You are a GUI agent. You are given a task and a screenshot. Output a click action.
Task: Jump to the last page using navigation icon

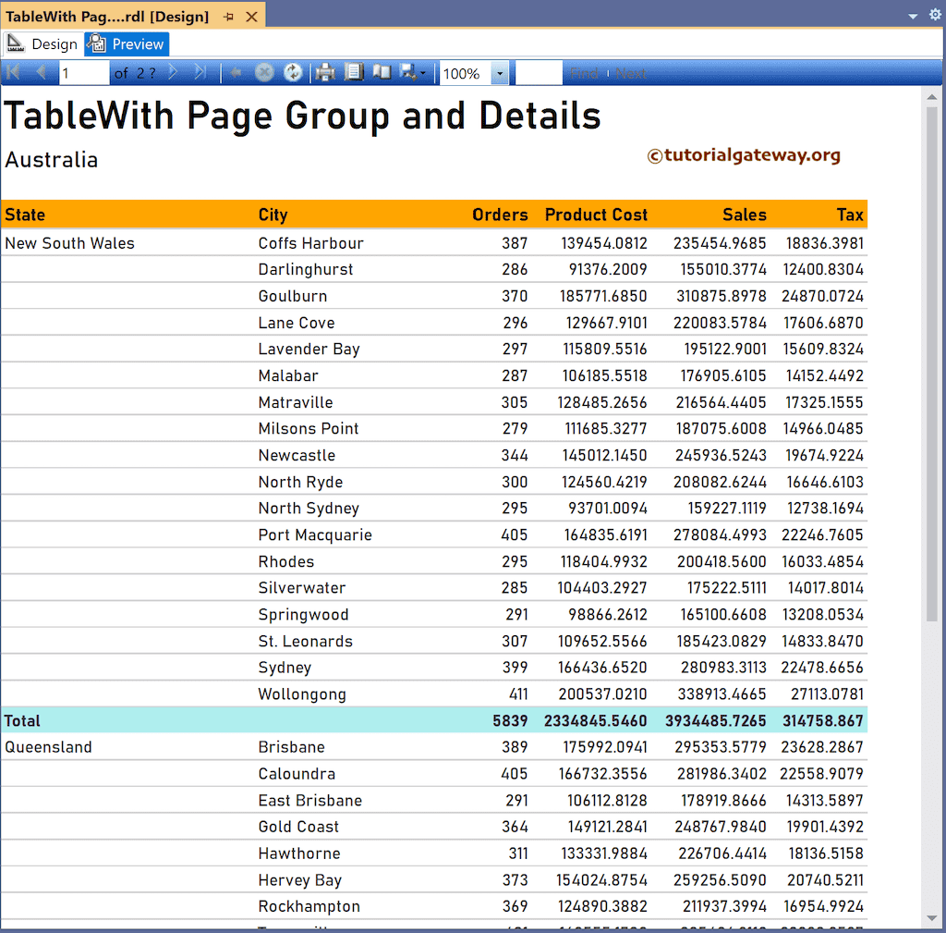201,72
